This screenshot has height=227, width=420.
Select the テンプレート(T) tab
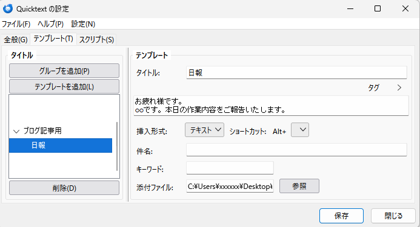pos(53,39)
